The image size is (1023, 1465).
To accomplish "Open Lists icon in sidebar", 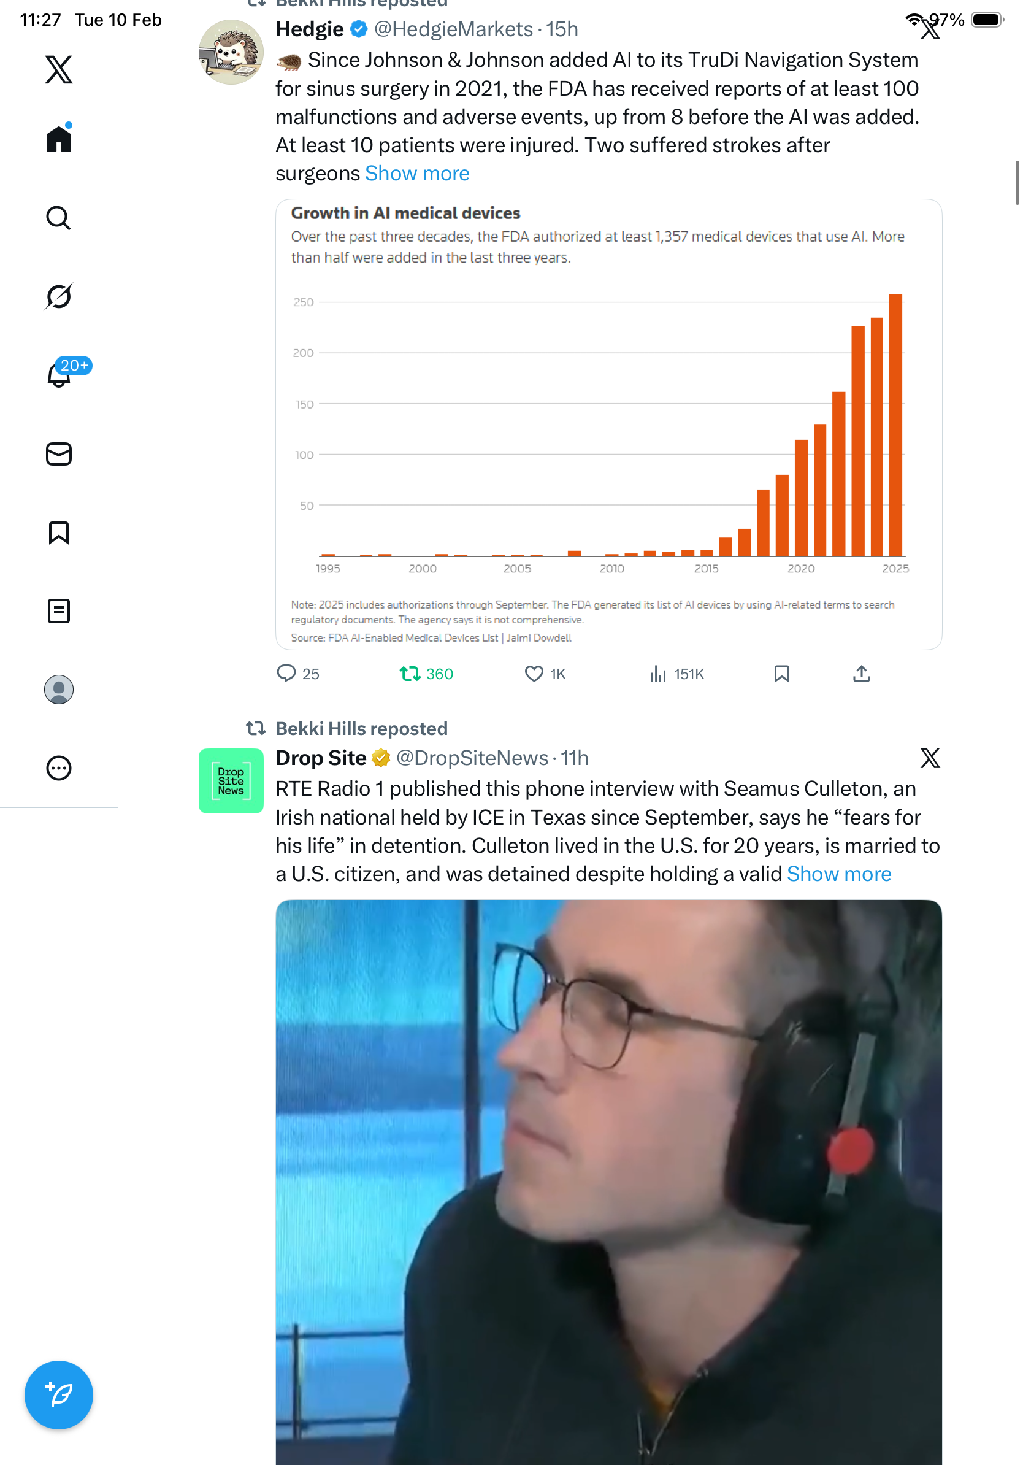I will (59, 610).
